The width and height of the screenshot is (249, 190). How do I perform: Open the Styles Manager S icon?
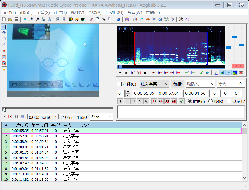click(x=91, y=20)
